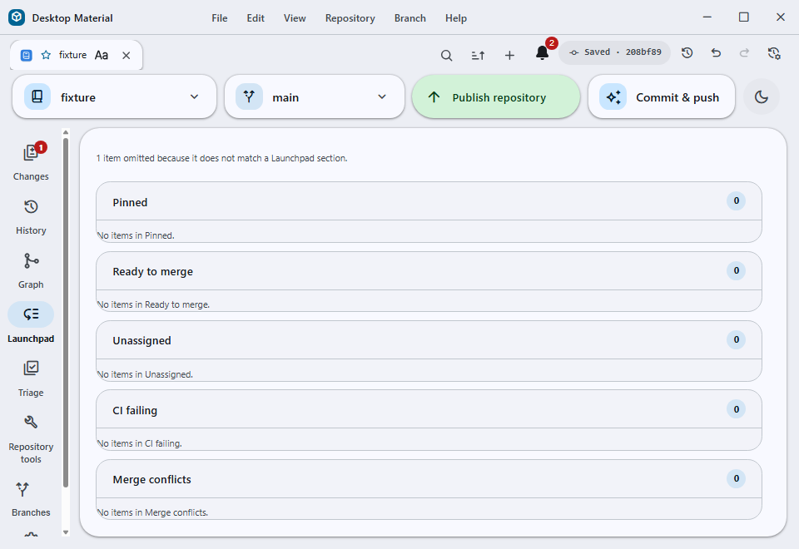
Task: Click sidebar scrollbar up arrow
Action: tap(65, 132)
